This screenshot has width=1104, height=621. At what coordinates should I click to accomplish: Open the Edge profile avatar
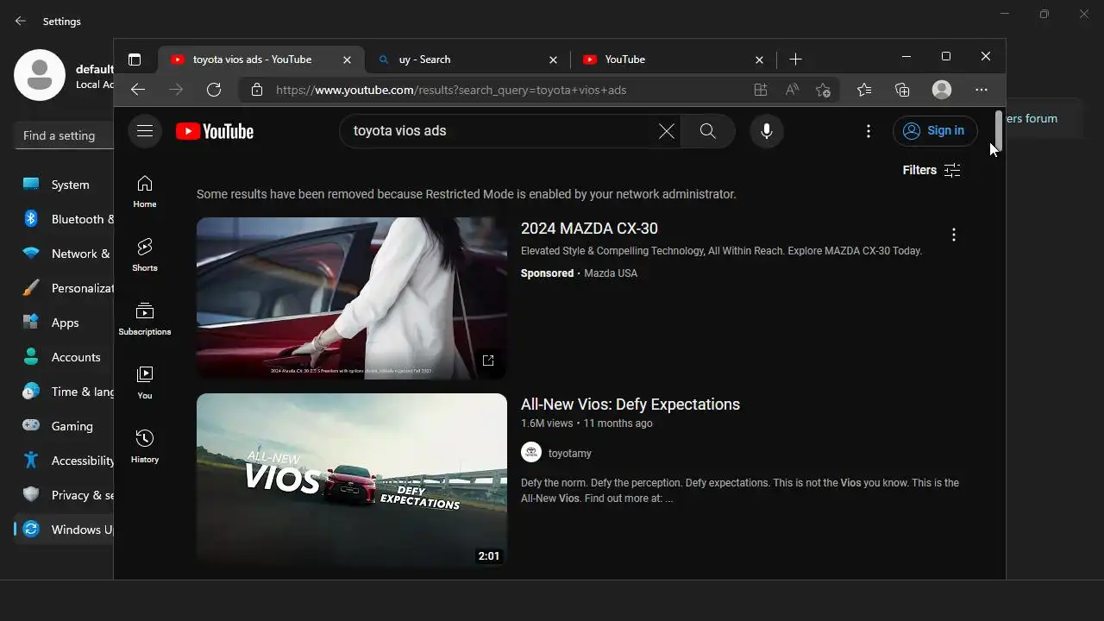coord(942,90)
